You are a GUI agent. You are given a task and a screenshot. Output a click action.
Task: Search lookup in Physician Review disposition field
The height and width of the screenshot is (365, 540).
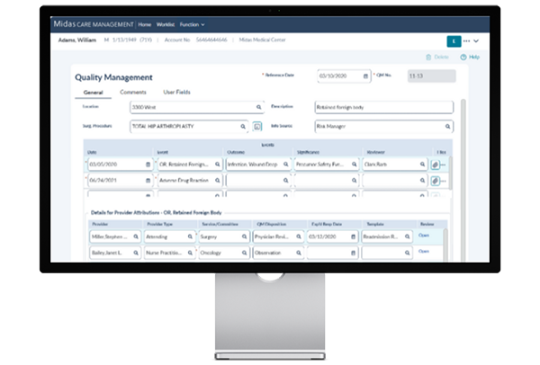299,236
